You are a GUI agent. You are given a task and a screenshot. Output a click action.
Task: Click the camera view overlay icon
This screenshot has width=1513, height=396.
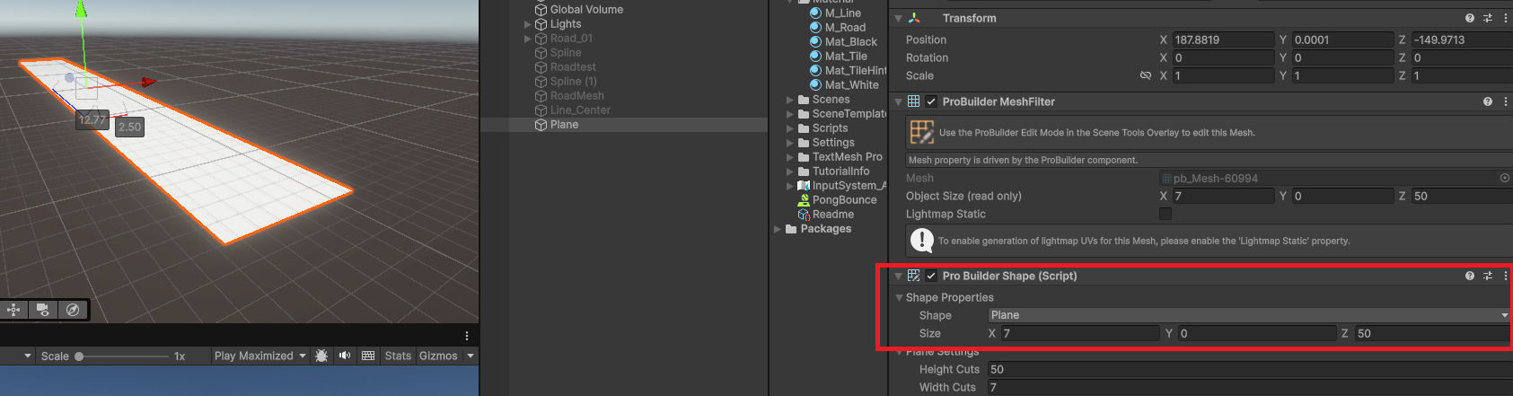[42, 310]
